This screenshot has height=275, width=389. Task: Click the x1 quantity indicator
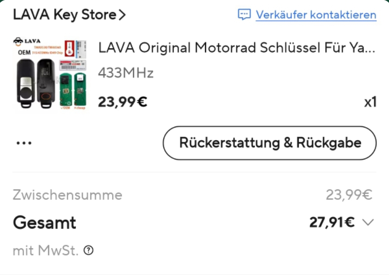[x=370, y=102]
